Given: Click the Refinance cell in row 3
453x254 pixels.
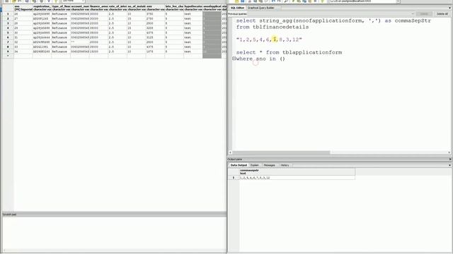Looking at the screenshot, I should 61,23.
